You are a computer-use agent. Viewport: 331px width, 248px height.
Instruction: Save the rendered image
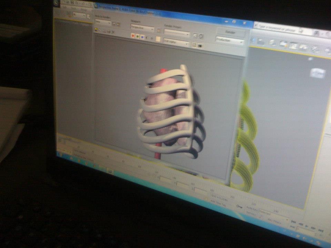tap(96, 30)
